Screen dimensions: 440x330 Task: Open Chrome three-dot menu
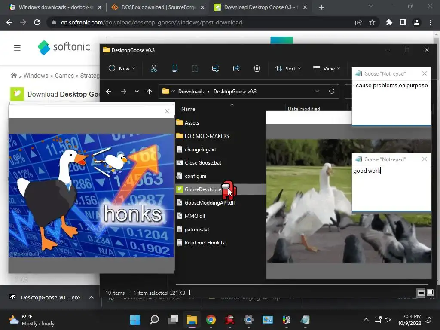pos(431,22)
